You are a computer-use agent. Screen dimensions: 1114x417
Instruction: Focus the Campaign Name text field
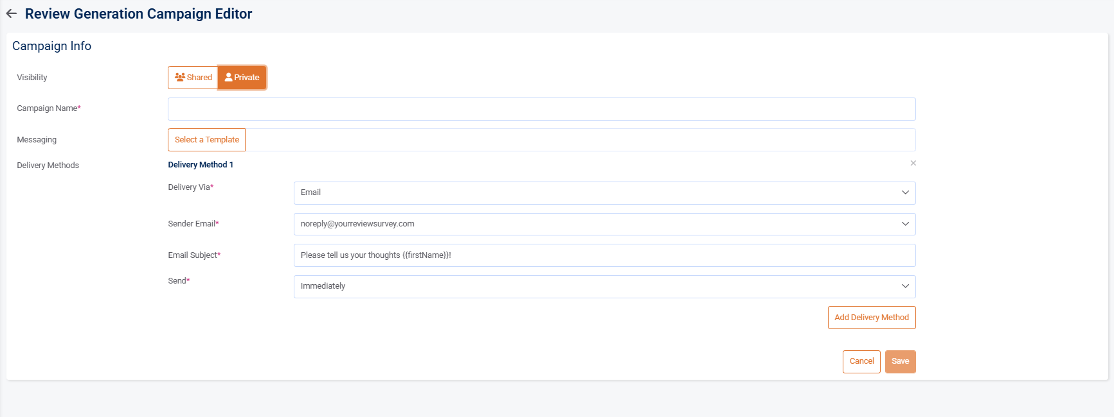point(541,109)
